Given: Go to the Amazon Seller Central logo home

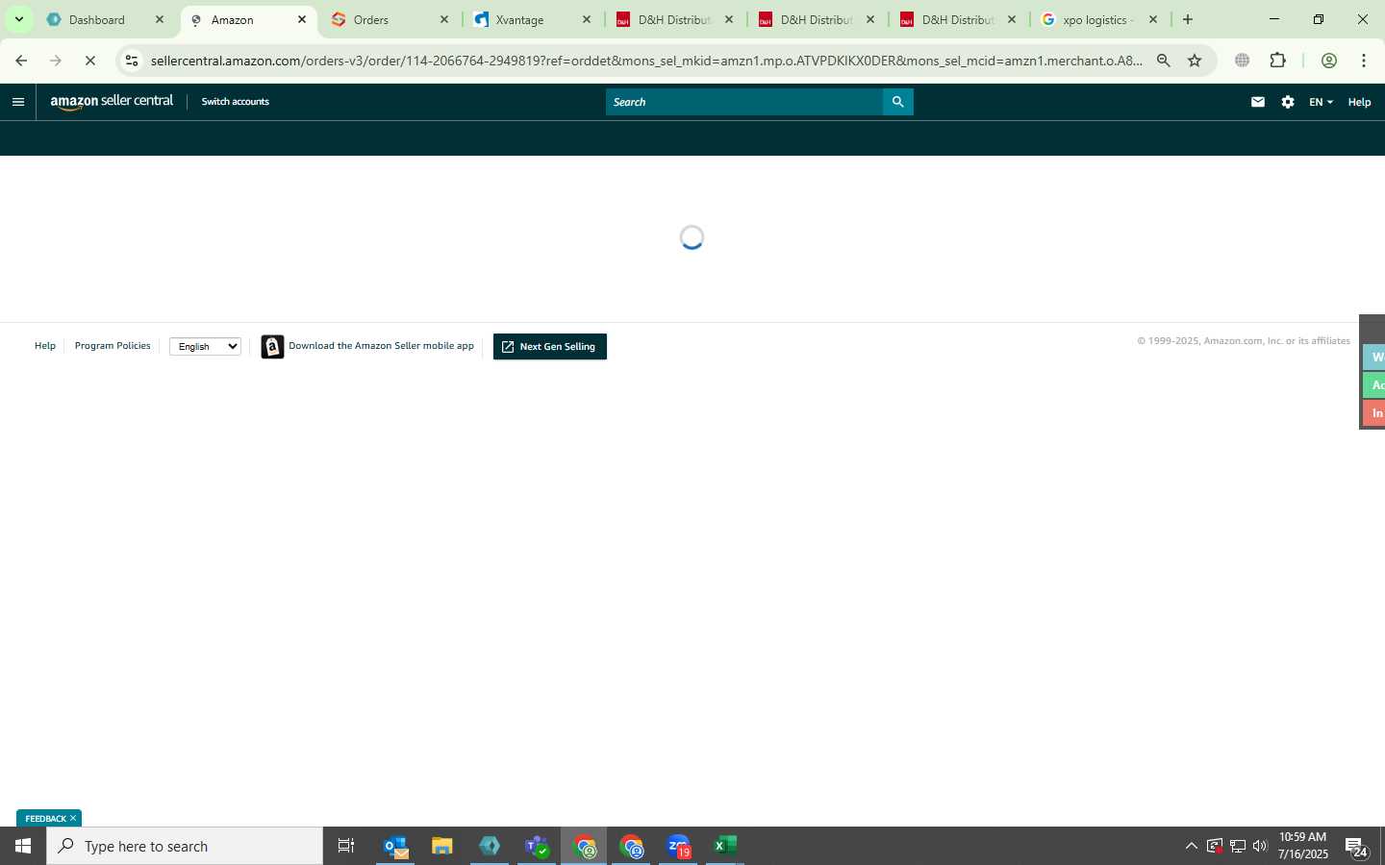Looking at the screenshot, I should point(112,102).
